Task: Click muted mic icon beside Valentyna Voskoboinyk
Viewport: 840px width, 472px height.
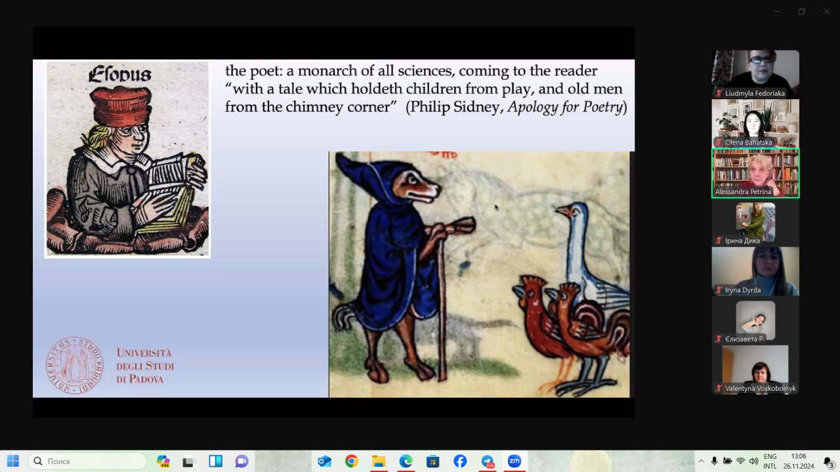Action: (719, 388)
